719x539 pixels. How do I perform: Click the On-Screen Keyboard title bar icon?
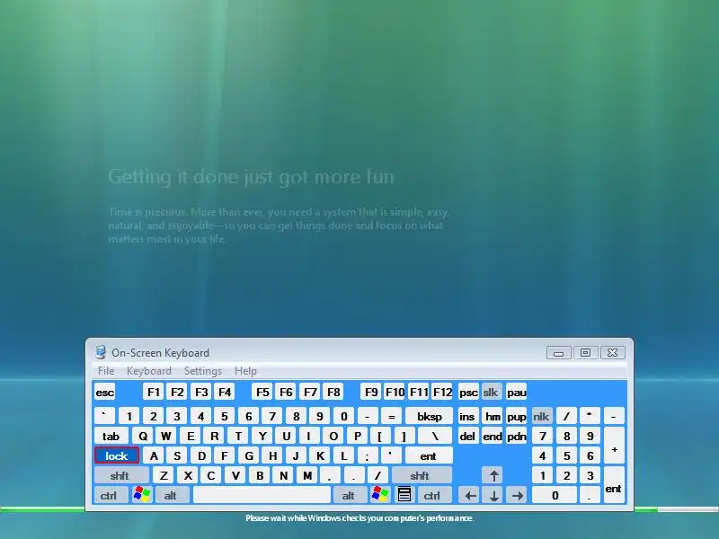(101, 352)
